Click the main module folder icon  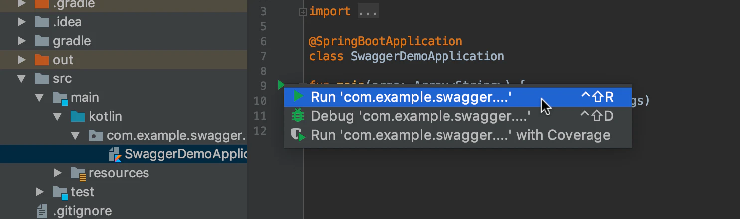(60, 98)
